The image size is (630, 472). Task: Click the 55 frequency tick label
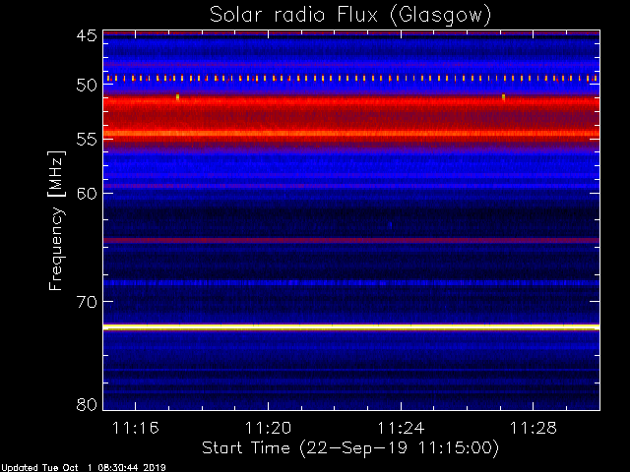tap(87, 140)
